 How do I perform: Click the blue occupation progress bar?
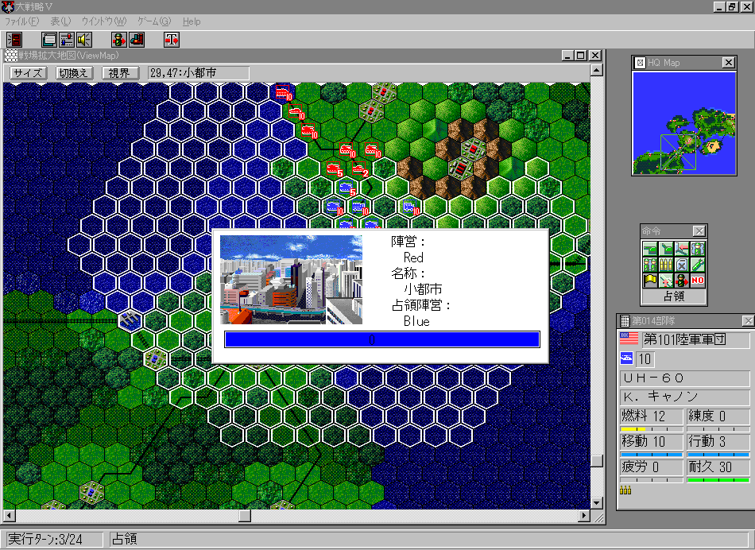coord(381,339)
